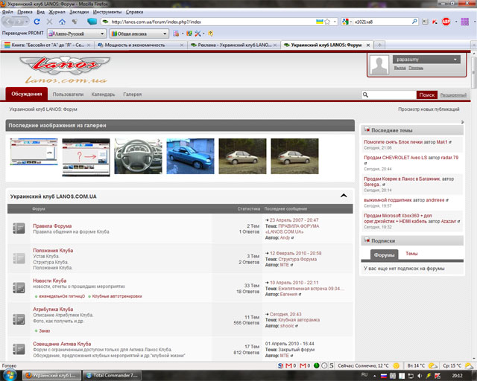This screenshot has width=477, height=381.
Task: Open the Пользователи navigation tab
Action: tap(68, 95)
